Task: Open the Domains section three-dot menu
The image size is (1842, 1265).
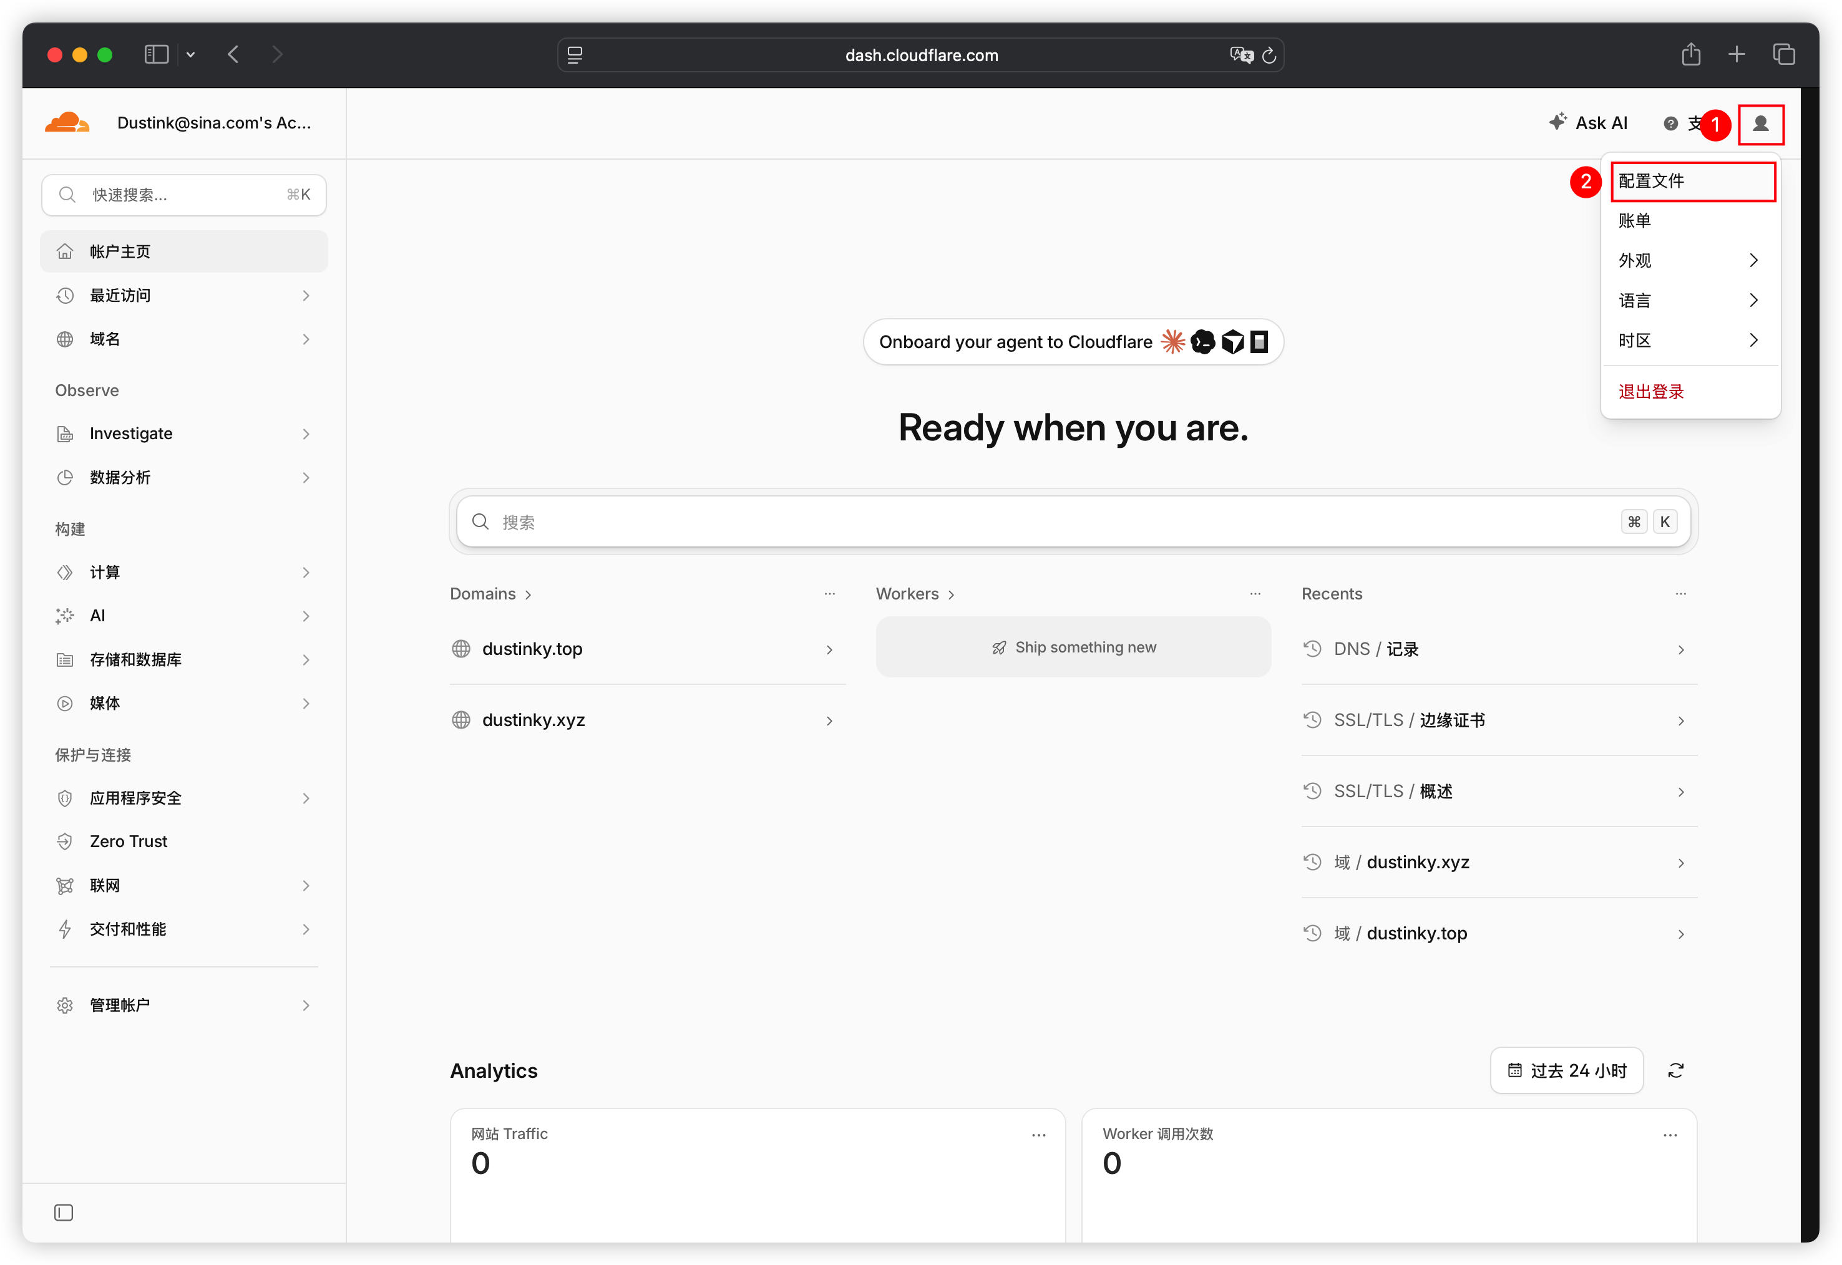Action: (x=829, y=594)
